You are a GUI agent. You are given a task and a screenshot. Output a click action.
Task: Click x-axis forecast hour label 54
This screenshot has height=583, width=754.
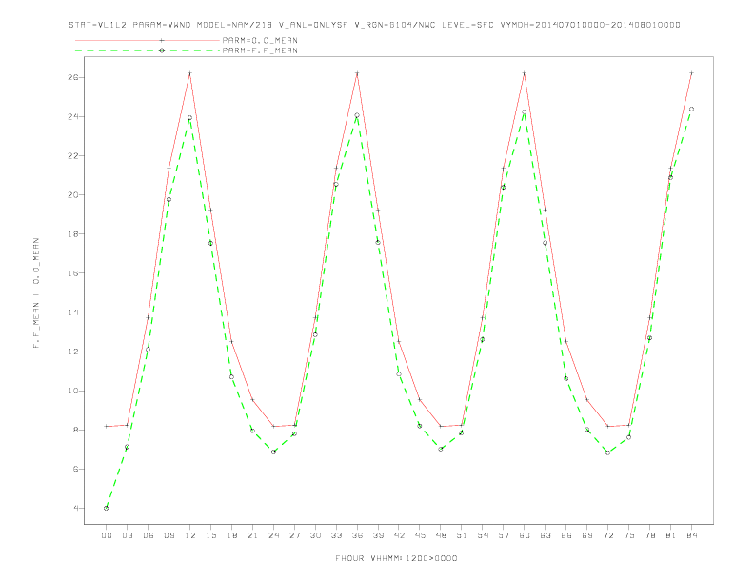(x=483, y=535)
